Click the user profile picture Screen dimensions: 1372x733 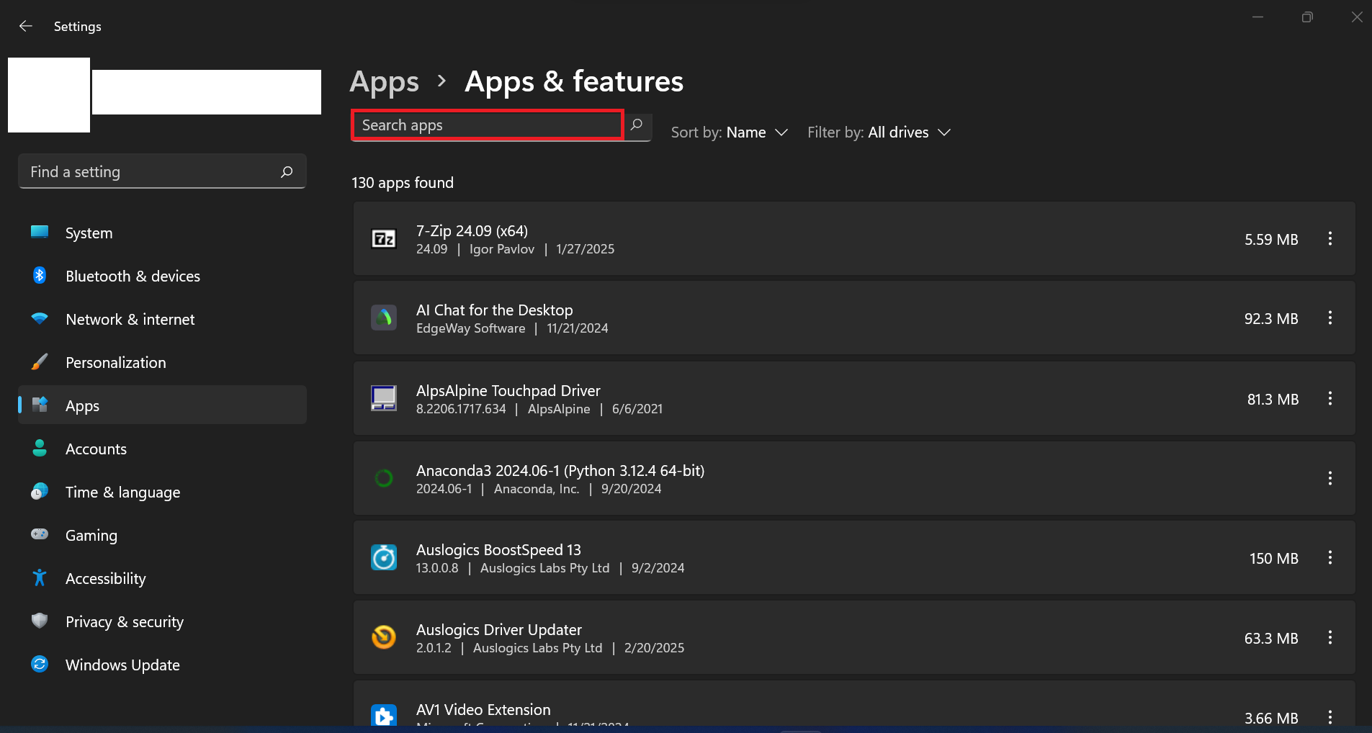49,95
